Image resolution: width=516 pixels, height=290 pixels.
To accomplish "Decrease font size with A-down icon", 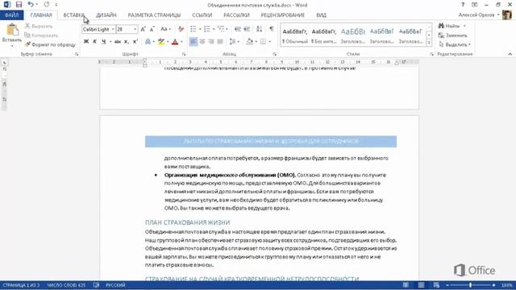I will click(152, 29).
